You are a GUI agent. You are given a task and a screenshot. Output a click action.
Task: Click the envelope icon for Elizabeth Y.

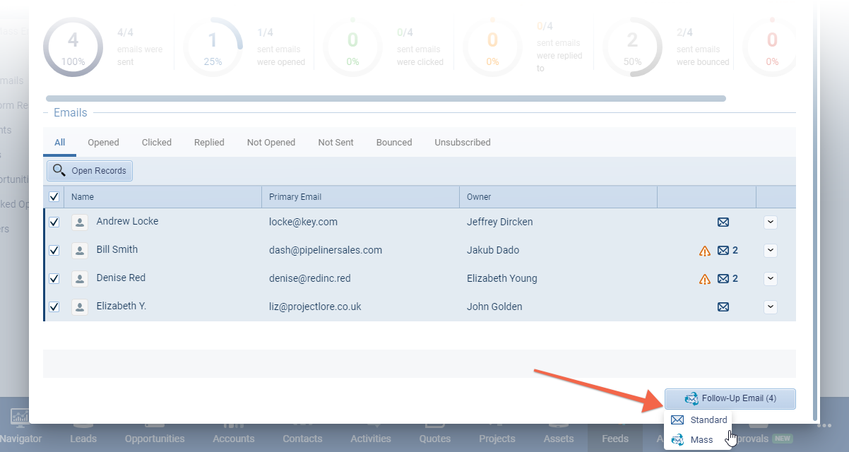coord(723,307)
